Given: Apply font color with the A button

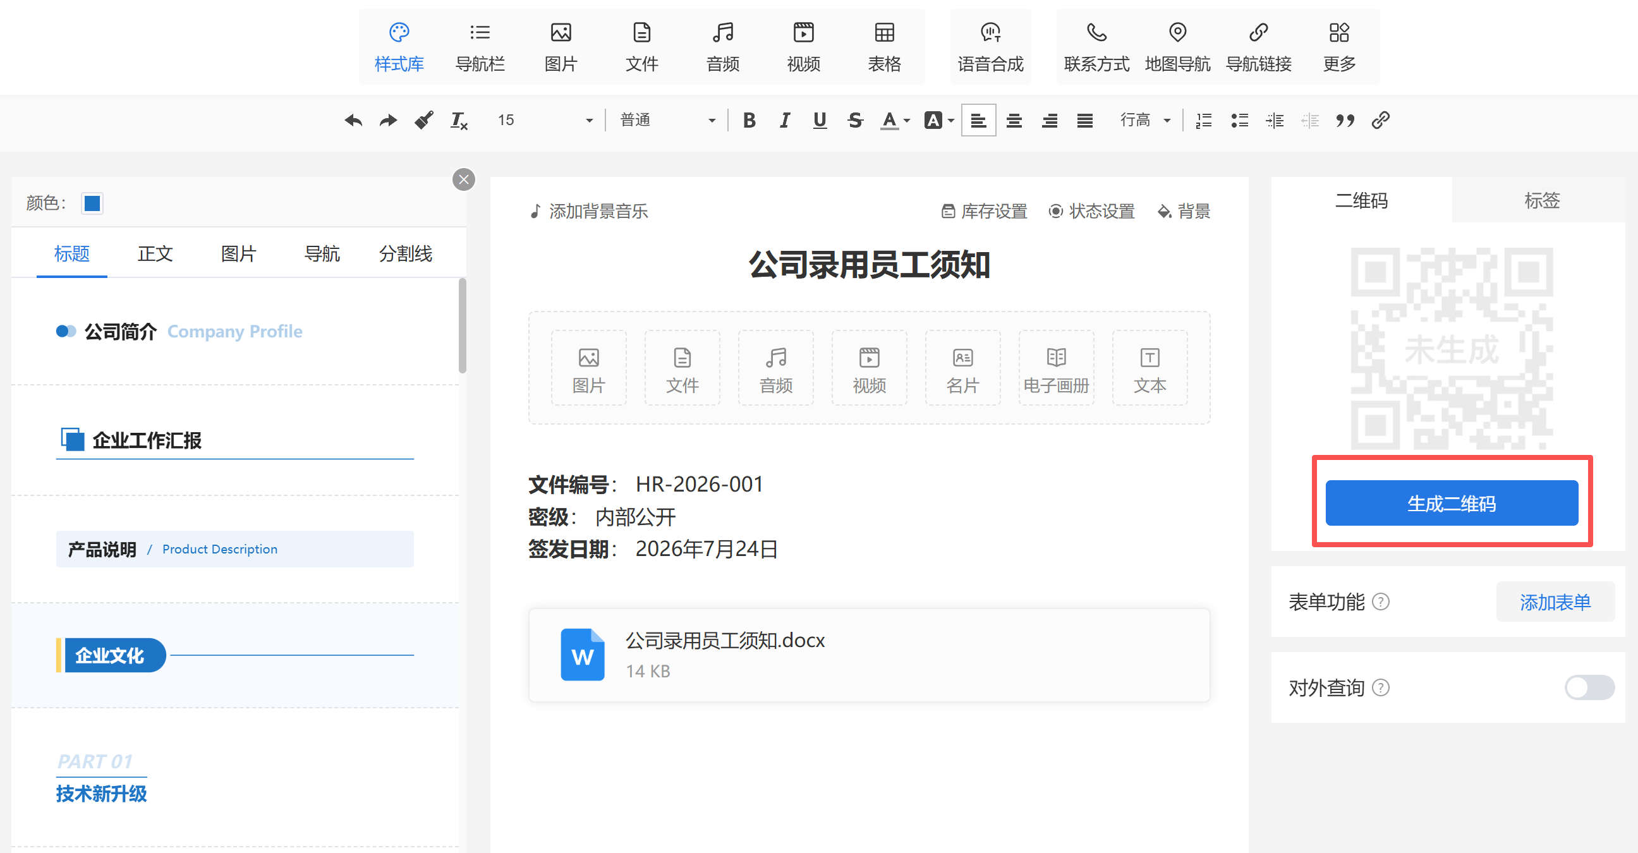Looking at the screenshot, I should coord(889,120).
